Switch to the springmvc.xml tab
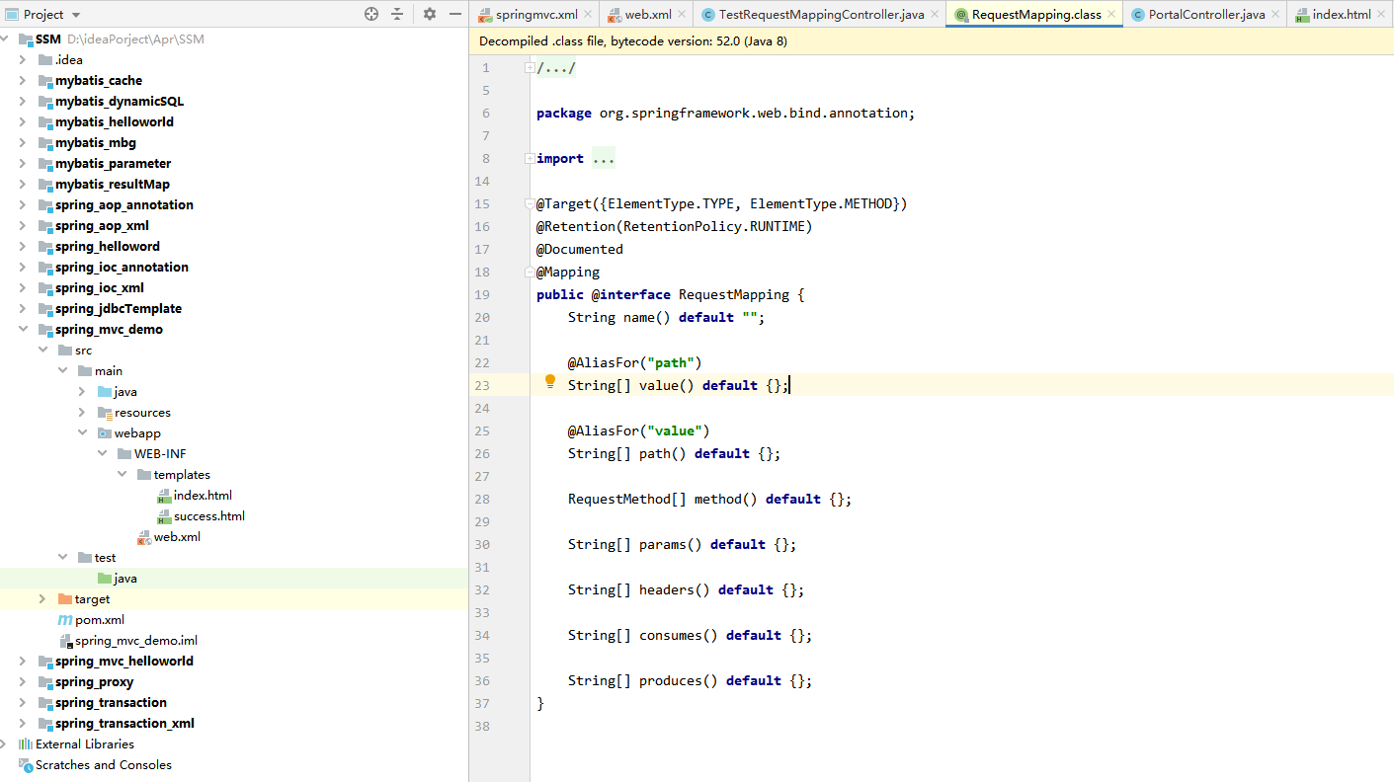Viewport: 1394px width, 782px height. pos(536,14)
